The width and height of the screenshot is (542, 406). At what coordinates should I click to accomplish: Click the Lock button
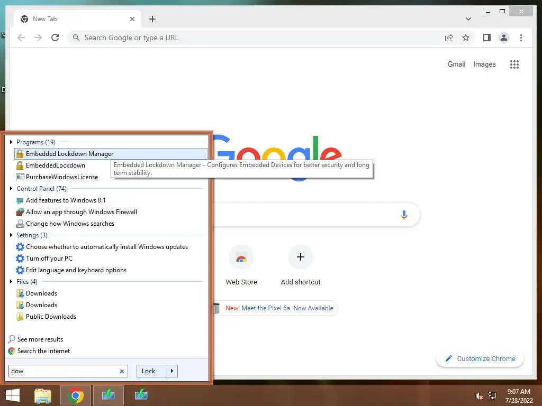[152, 371]
